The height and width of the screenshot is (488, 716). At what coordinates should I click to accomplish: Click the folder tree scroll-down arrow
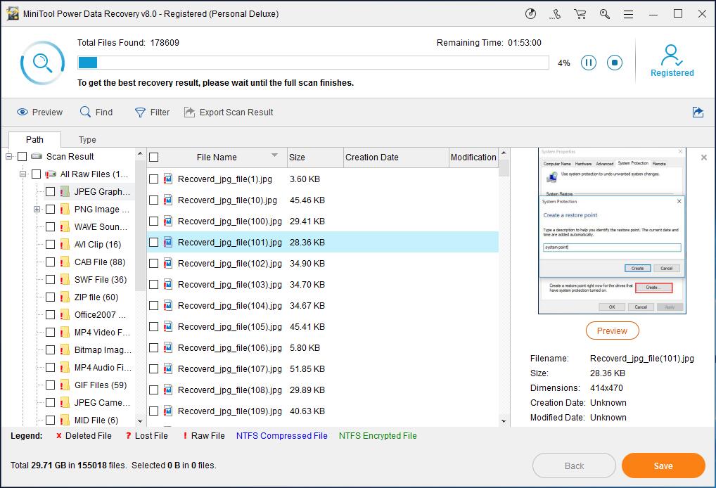(x=140, y=421)
